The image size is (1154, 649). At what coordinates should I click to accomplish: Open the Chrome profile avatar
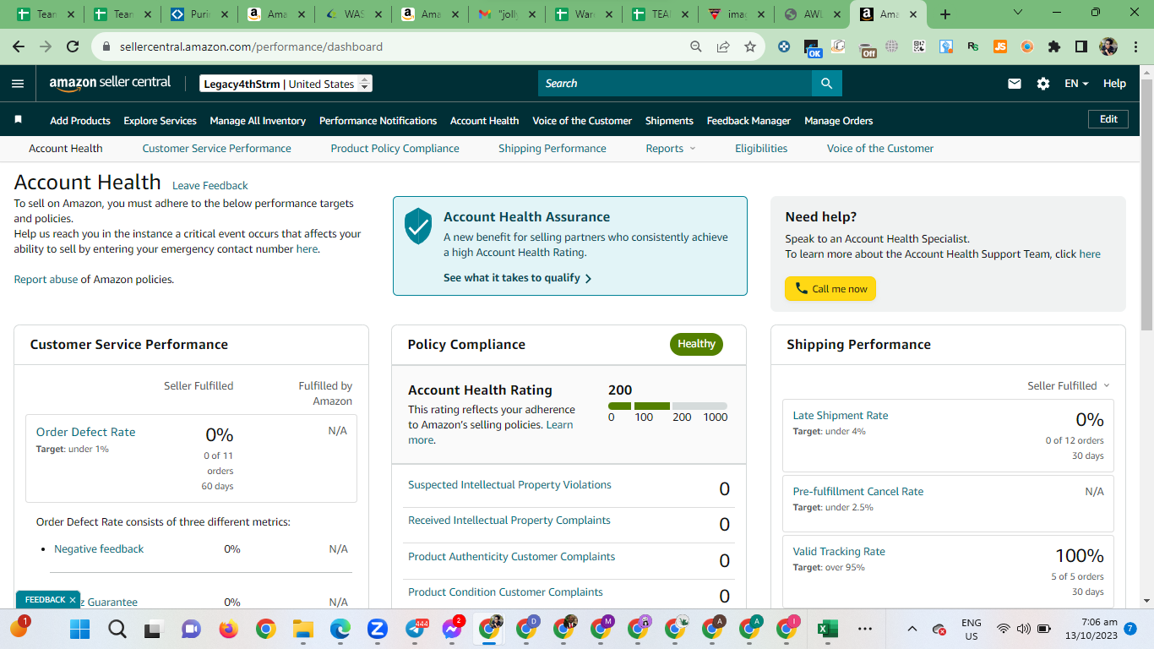tap(1108, 47)
